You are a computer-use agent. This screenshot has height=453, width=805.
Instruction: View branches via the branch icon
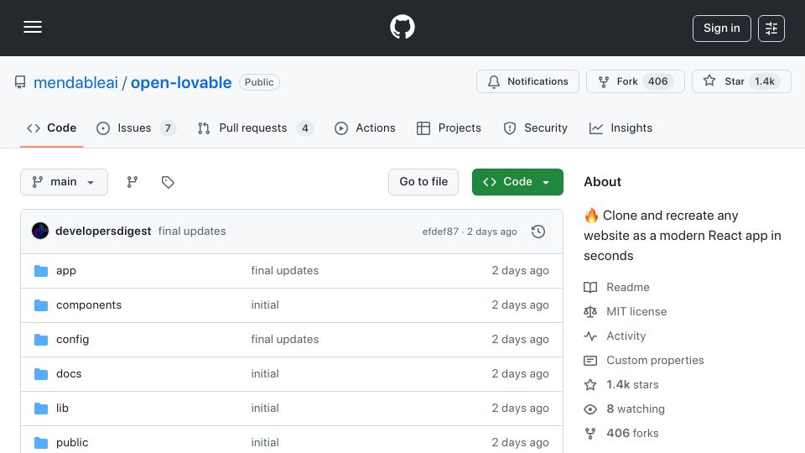(132, 182)
